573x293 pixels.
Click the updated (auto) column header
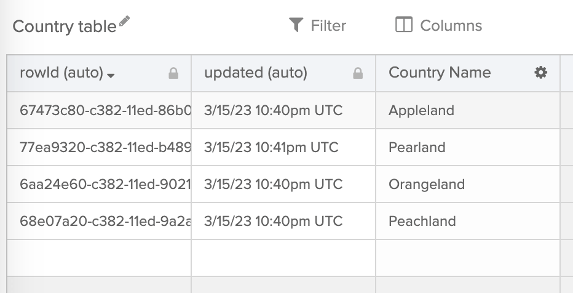256,73
